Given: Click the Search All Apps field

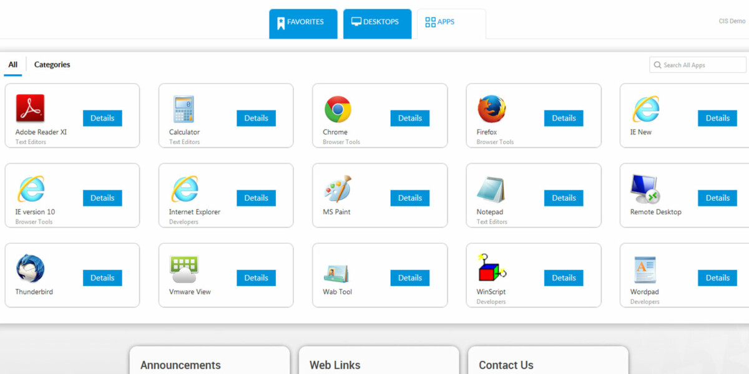Looking at the screenshot, I should 698,65.
